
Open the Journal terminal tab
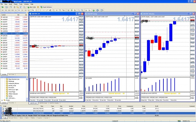pos(46,118)
